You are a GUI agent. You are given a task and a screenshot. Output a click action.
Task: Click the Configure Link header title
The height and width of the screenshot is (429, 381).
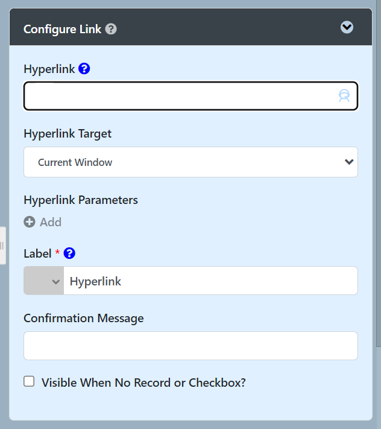coord(63,29)
